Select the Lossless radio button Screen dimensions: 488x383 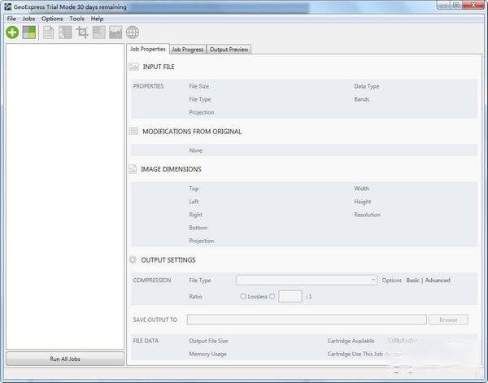click(x=243, y=297)
